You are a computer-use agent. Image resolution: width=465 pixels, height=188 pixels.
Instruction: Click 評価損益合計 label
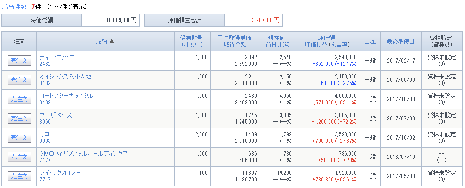(x=184, y=20)
